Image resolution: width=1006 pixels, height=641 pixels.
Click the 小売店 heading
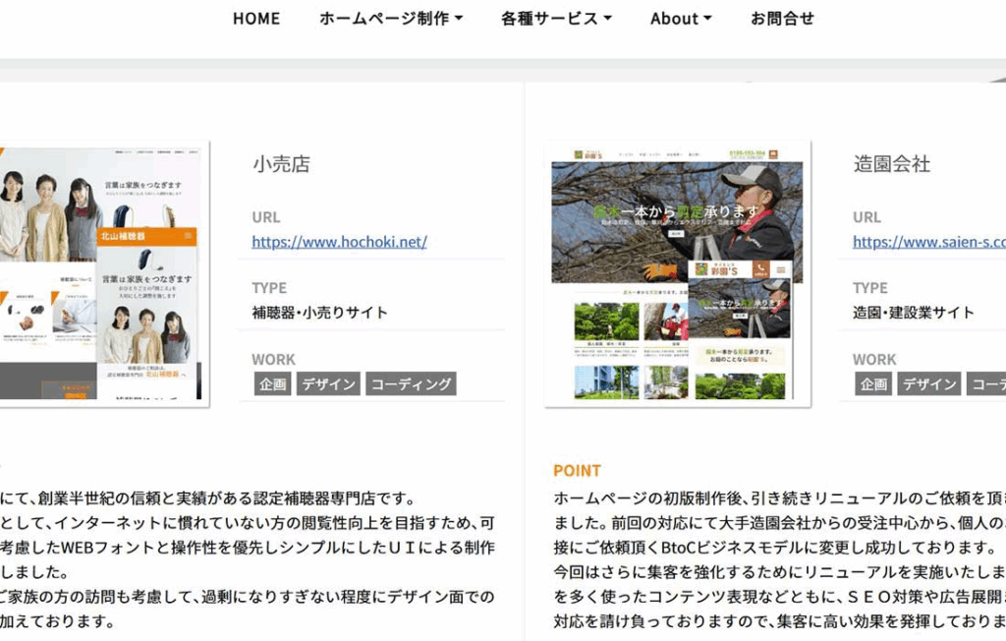coord(281,164)
